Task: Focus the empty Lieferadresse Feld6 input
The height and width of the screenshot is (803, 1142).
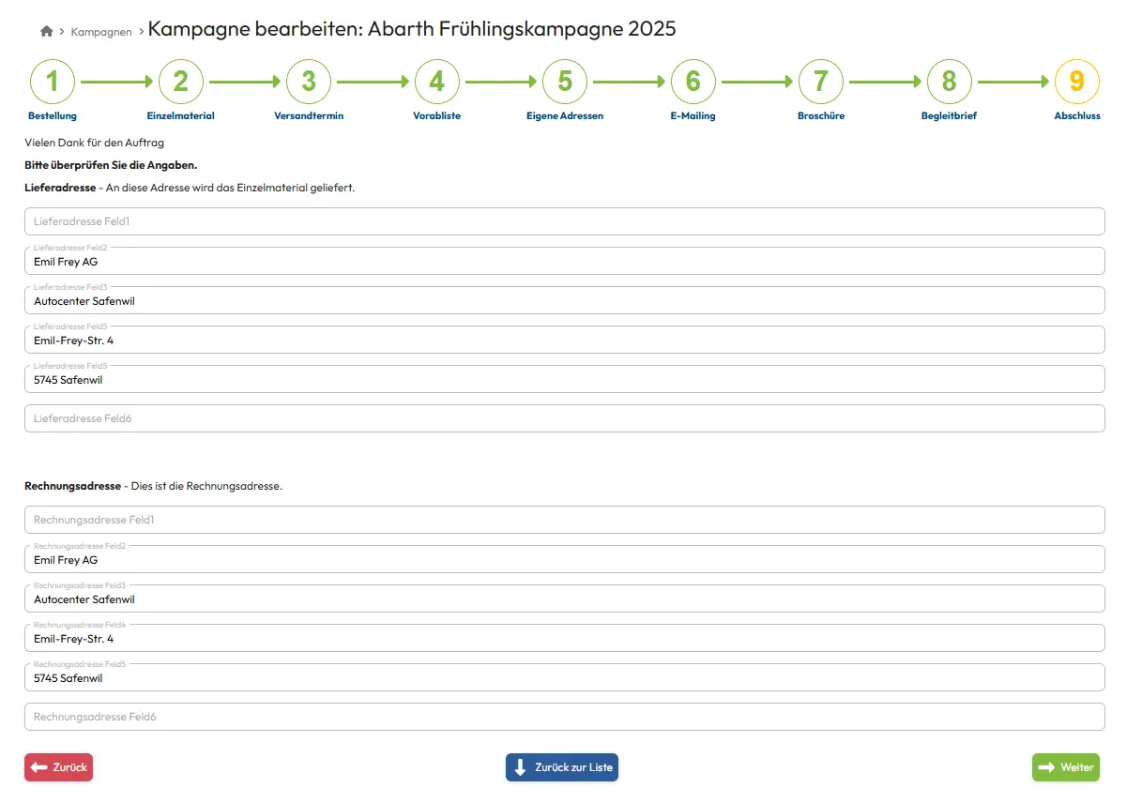Action: (x=565, y=418)
